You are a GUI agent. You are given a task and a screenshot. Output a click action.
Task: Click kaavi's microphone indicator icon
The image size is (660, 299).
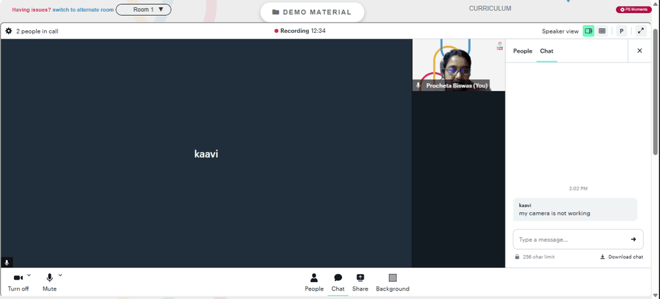coord(7,263)
